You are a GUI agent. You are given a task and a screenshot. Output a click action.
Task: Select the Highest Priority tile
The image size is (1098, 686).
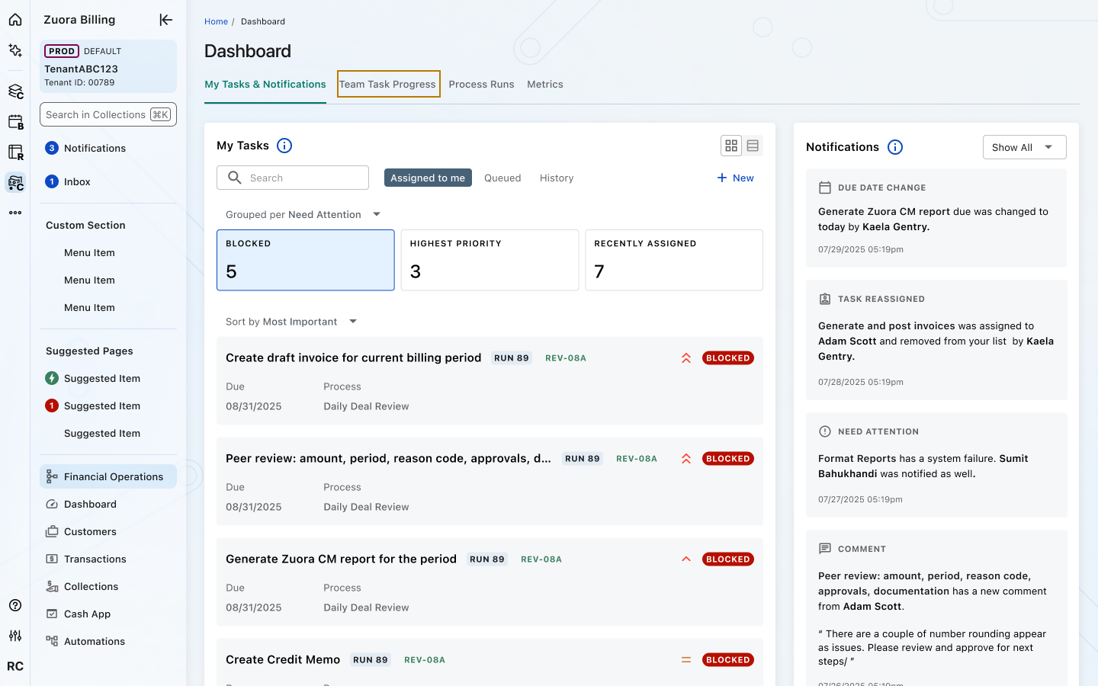pos(490,260)
